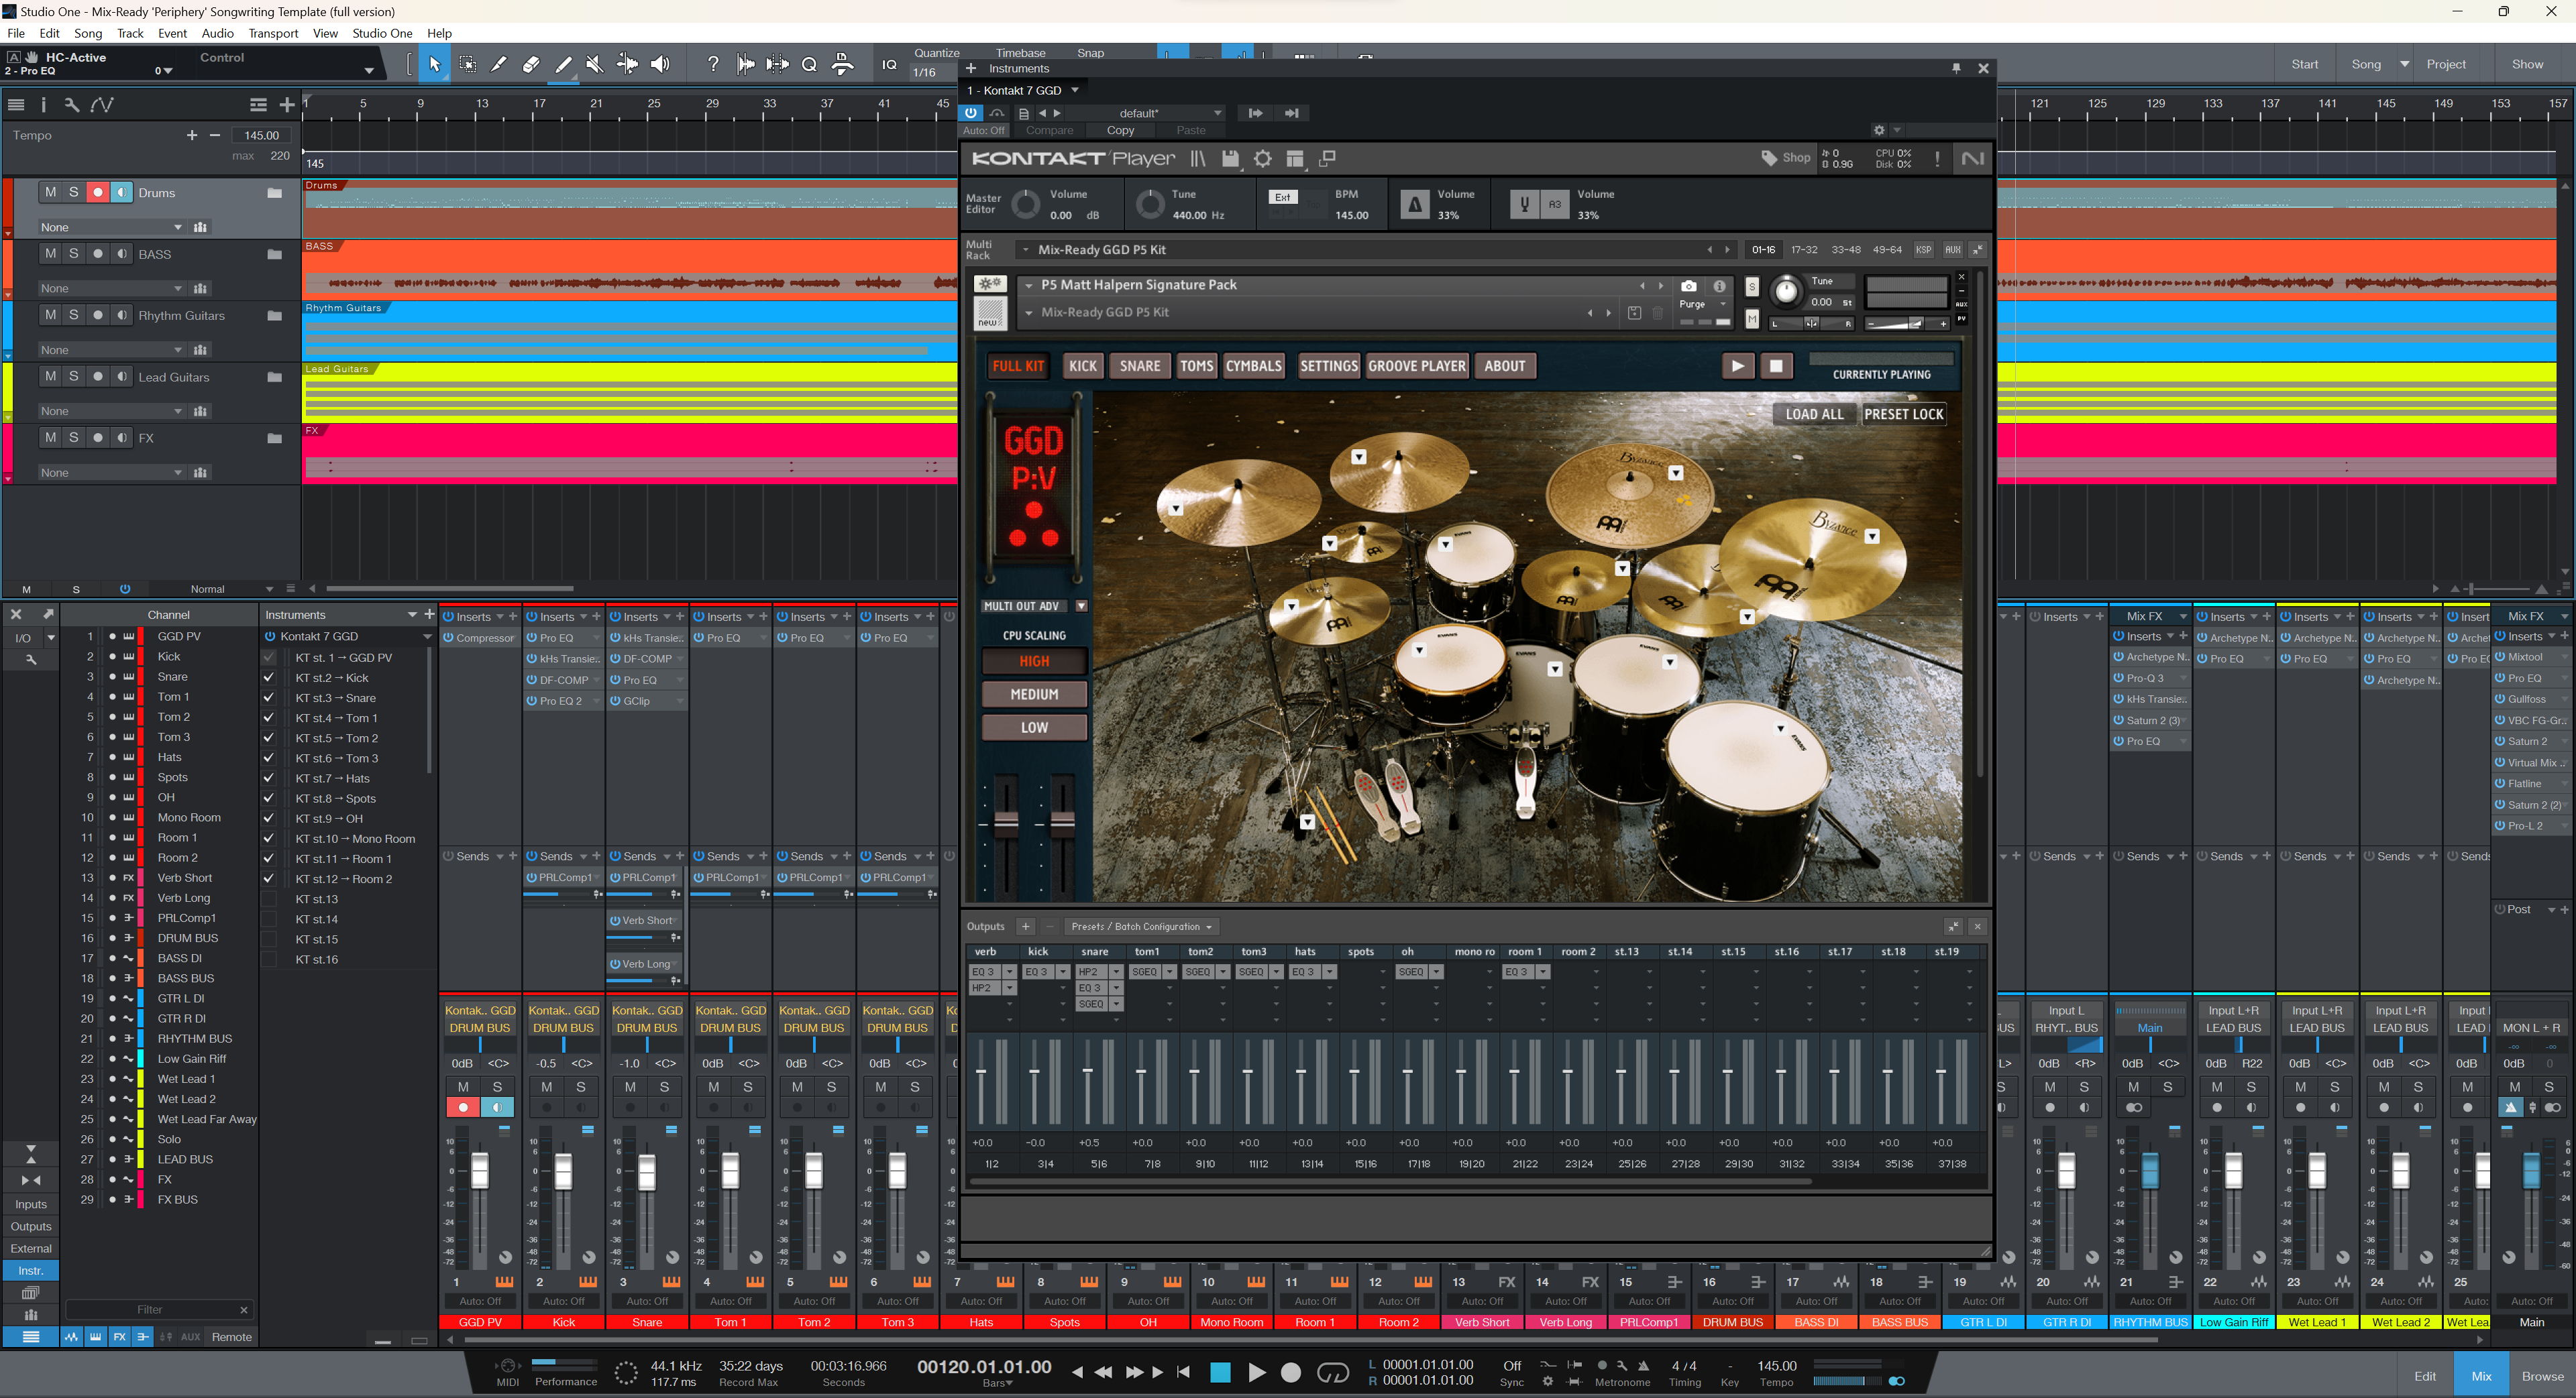Toggle the loop playback button
This screenshot has width=2576, height=1398.
1332,1373
